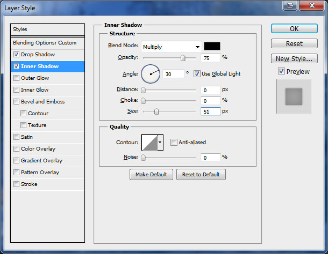This screenshot has width=328, height=254.
Task: Open the Blend Mode dropdown
Action: click(x=172, y=47)
